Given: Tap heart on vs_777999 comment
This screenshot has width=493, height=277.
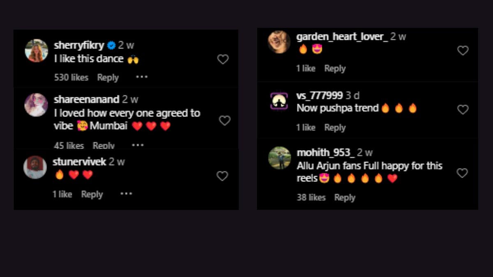Looking at the screenshot, I should click(x=463, y=110).
